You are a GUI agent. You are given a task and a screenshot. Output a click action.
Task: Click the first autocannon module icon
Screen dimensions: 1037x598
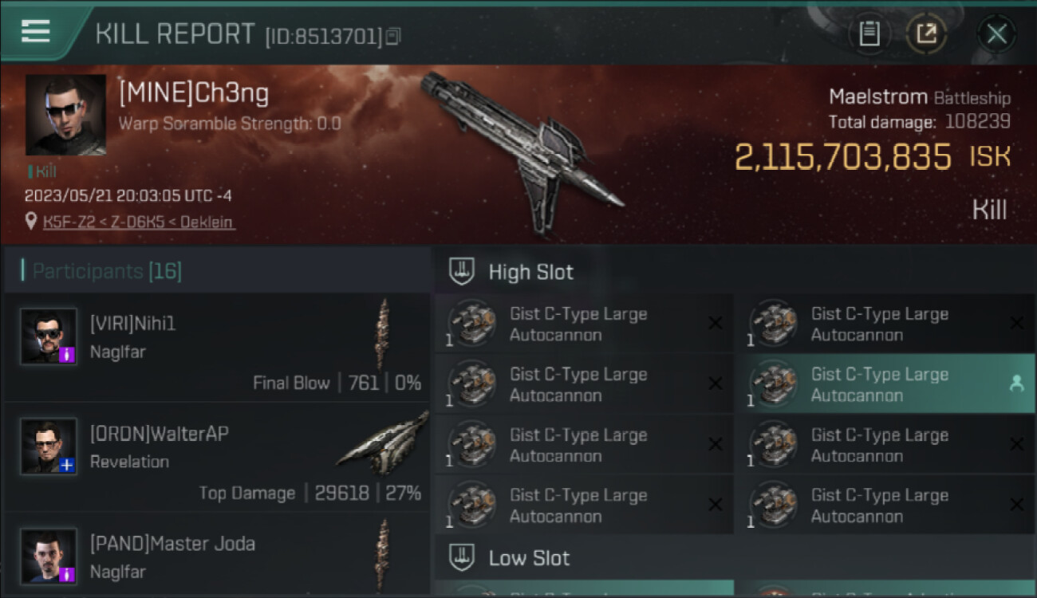[x=471, y=323]
